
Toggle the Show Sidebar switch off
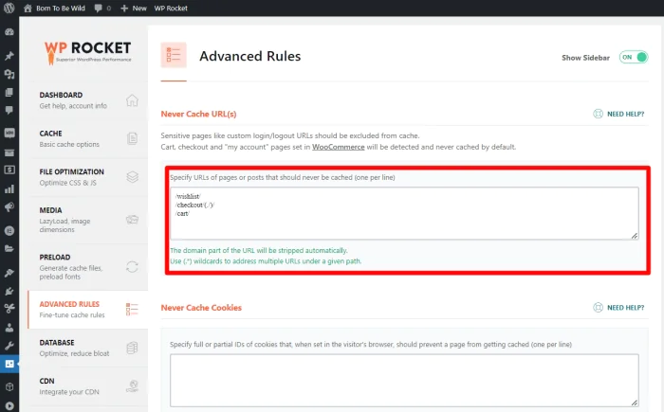633,57
